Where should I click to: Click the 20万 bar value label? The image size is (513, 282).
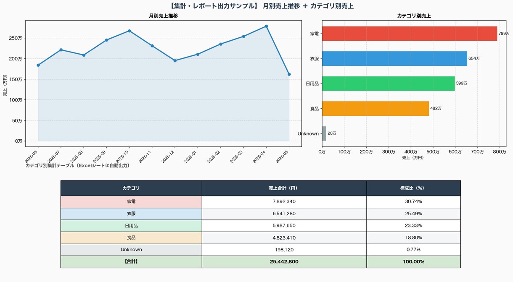(332, 133)
